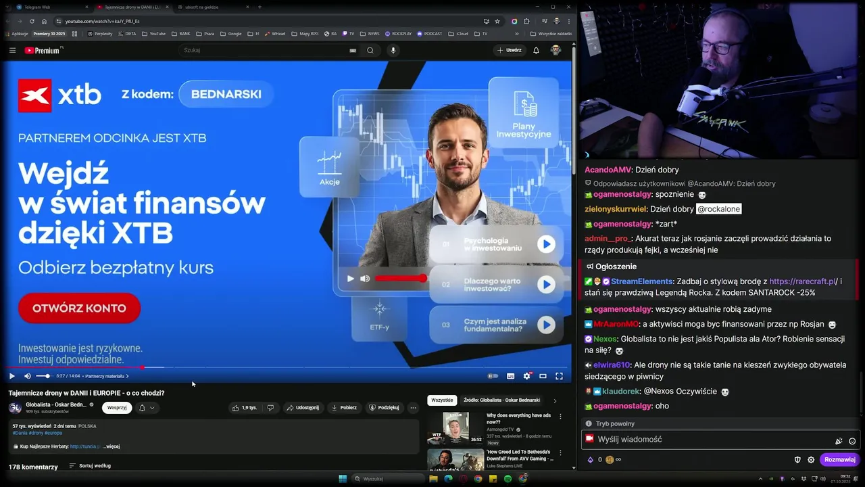Viewport: 865px width, 487px height.
Task: Click the 'Wyślij wiadomość' chat input field
Action: pyautogui.click(x=720, y=440)
